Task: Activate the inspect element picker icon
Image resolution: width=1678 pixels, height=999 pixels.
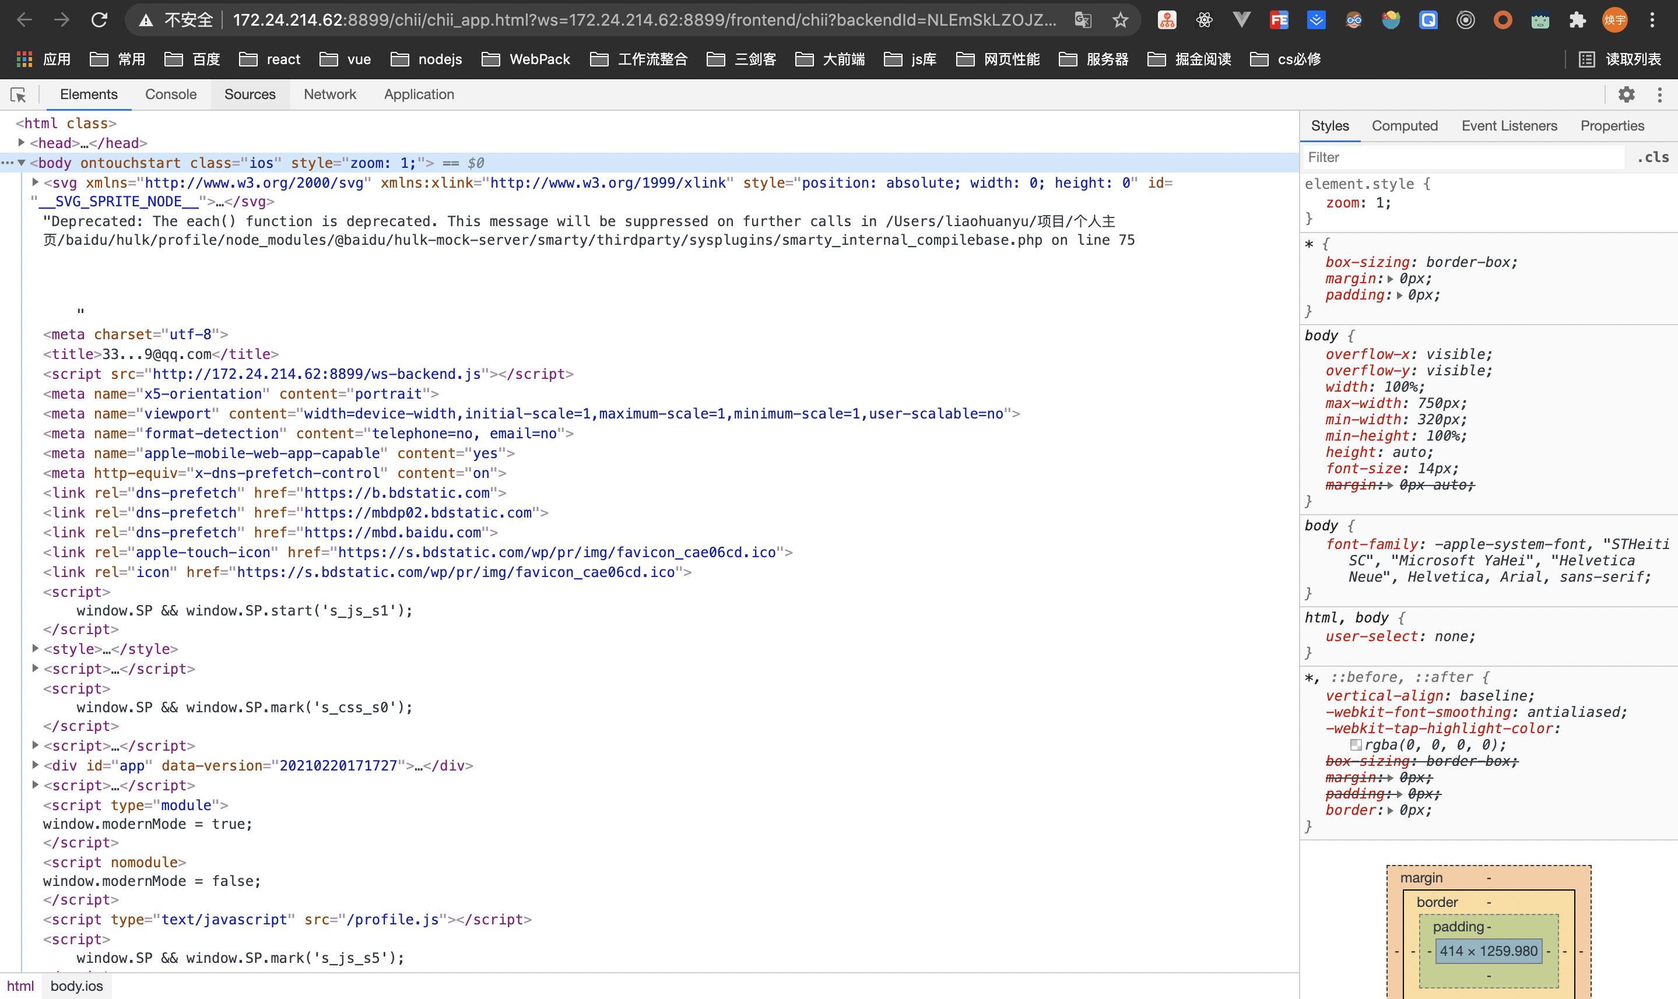Action: click(x=18, y=95)
